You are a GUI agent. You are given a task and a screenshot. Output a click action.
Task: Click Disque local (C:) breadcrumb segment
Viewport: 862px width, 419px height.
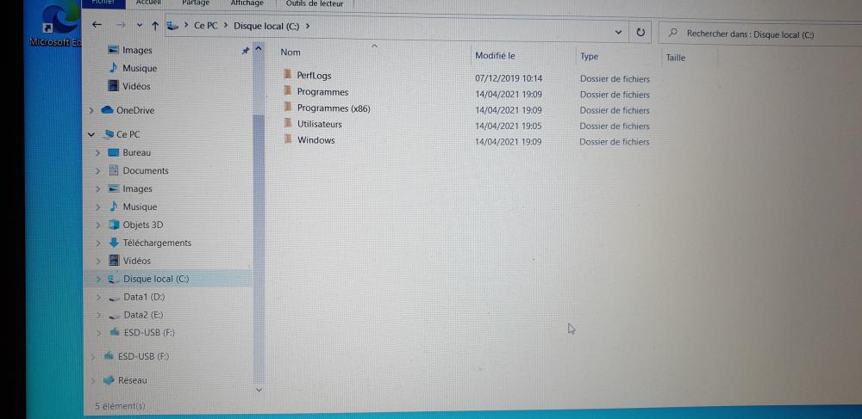click(x=266, y=26)
